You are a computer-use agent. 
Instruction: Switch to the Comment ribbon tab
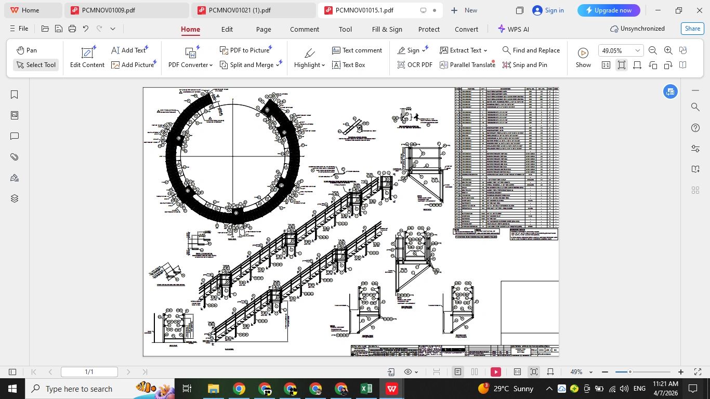pos(305,29)
